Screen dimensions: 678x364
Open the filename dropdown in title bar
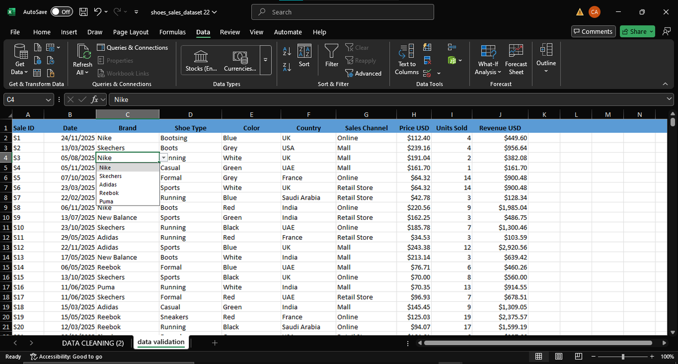coord(214,12)
